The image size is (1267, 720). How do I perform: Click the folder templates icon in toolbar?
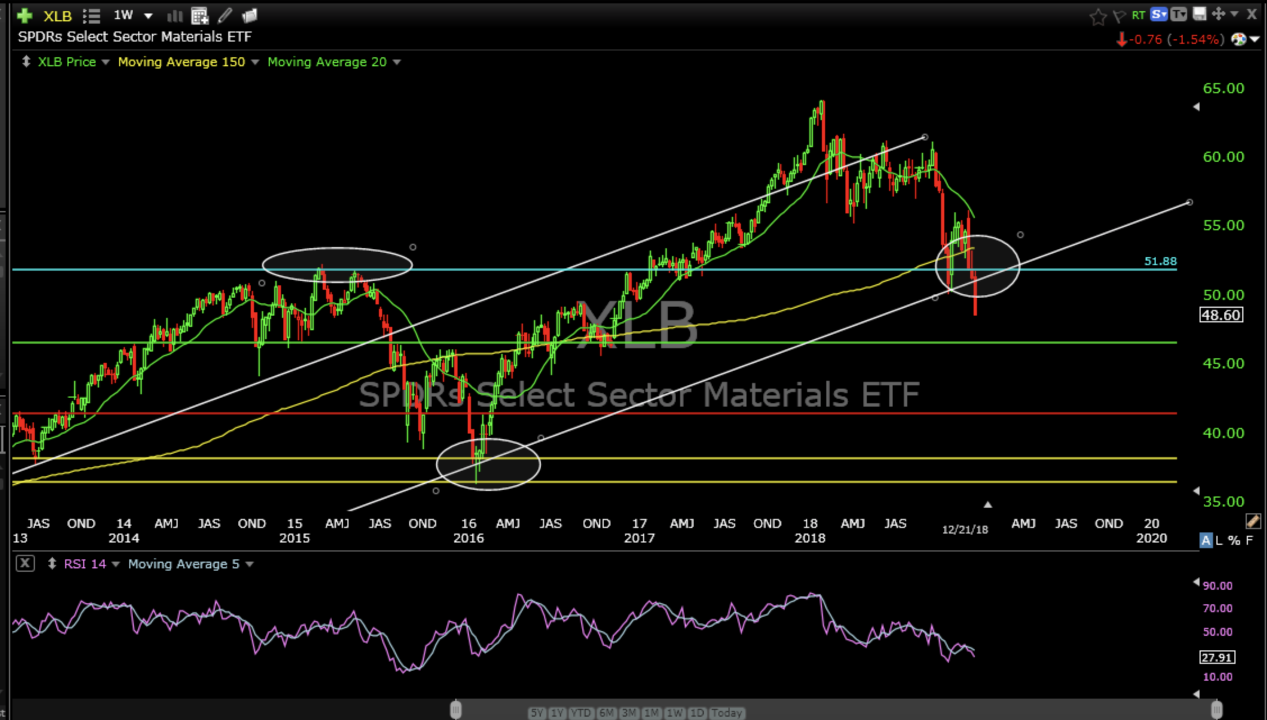coord(250,15)
